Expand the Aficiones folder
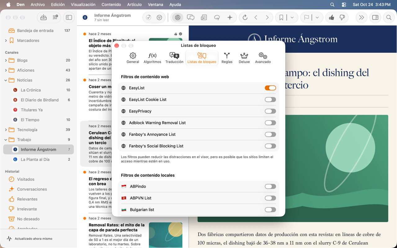The image size is (397, 248). [6, 70]
